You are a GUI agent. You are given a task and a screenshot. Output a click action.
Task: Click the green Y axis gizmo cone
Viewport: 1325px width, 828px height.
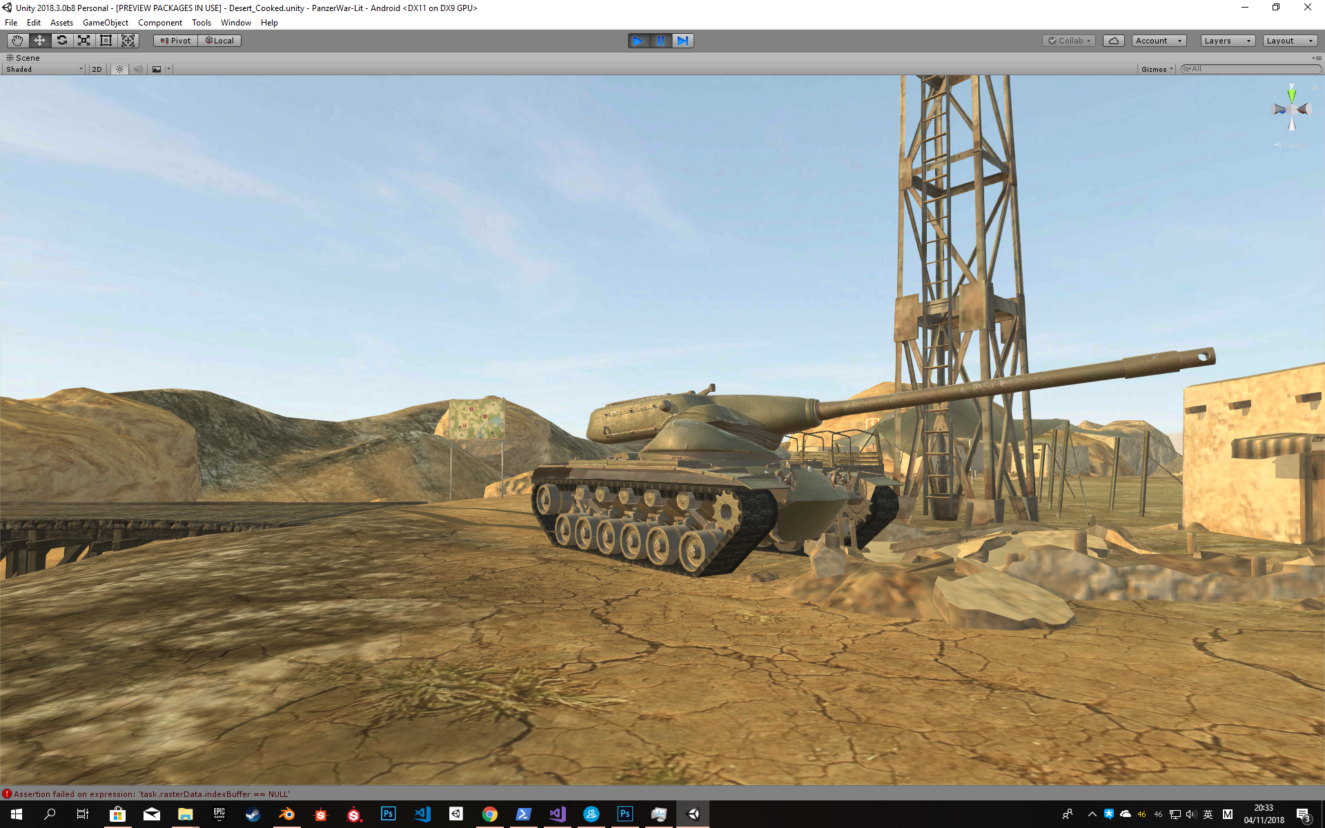1291,95
